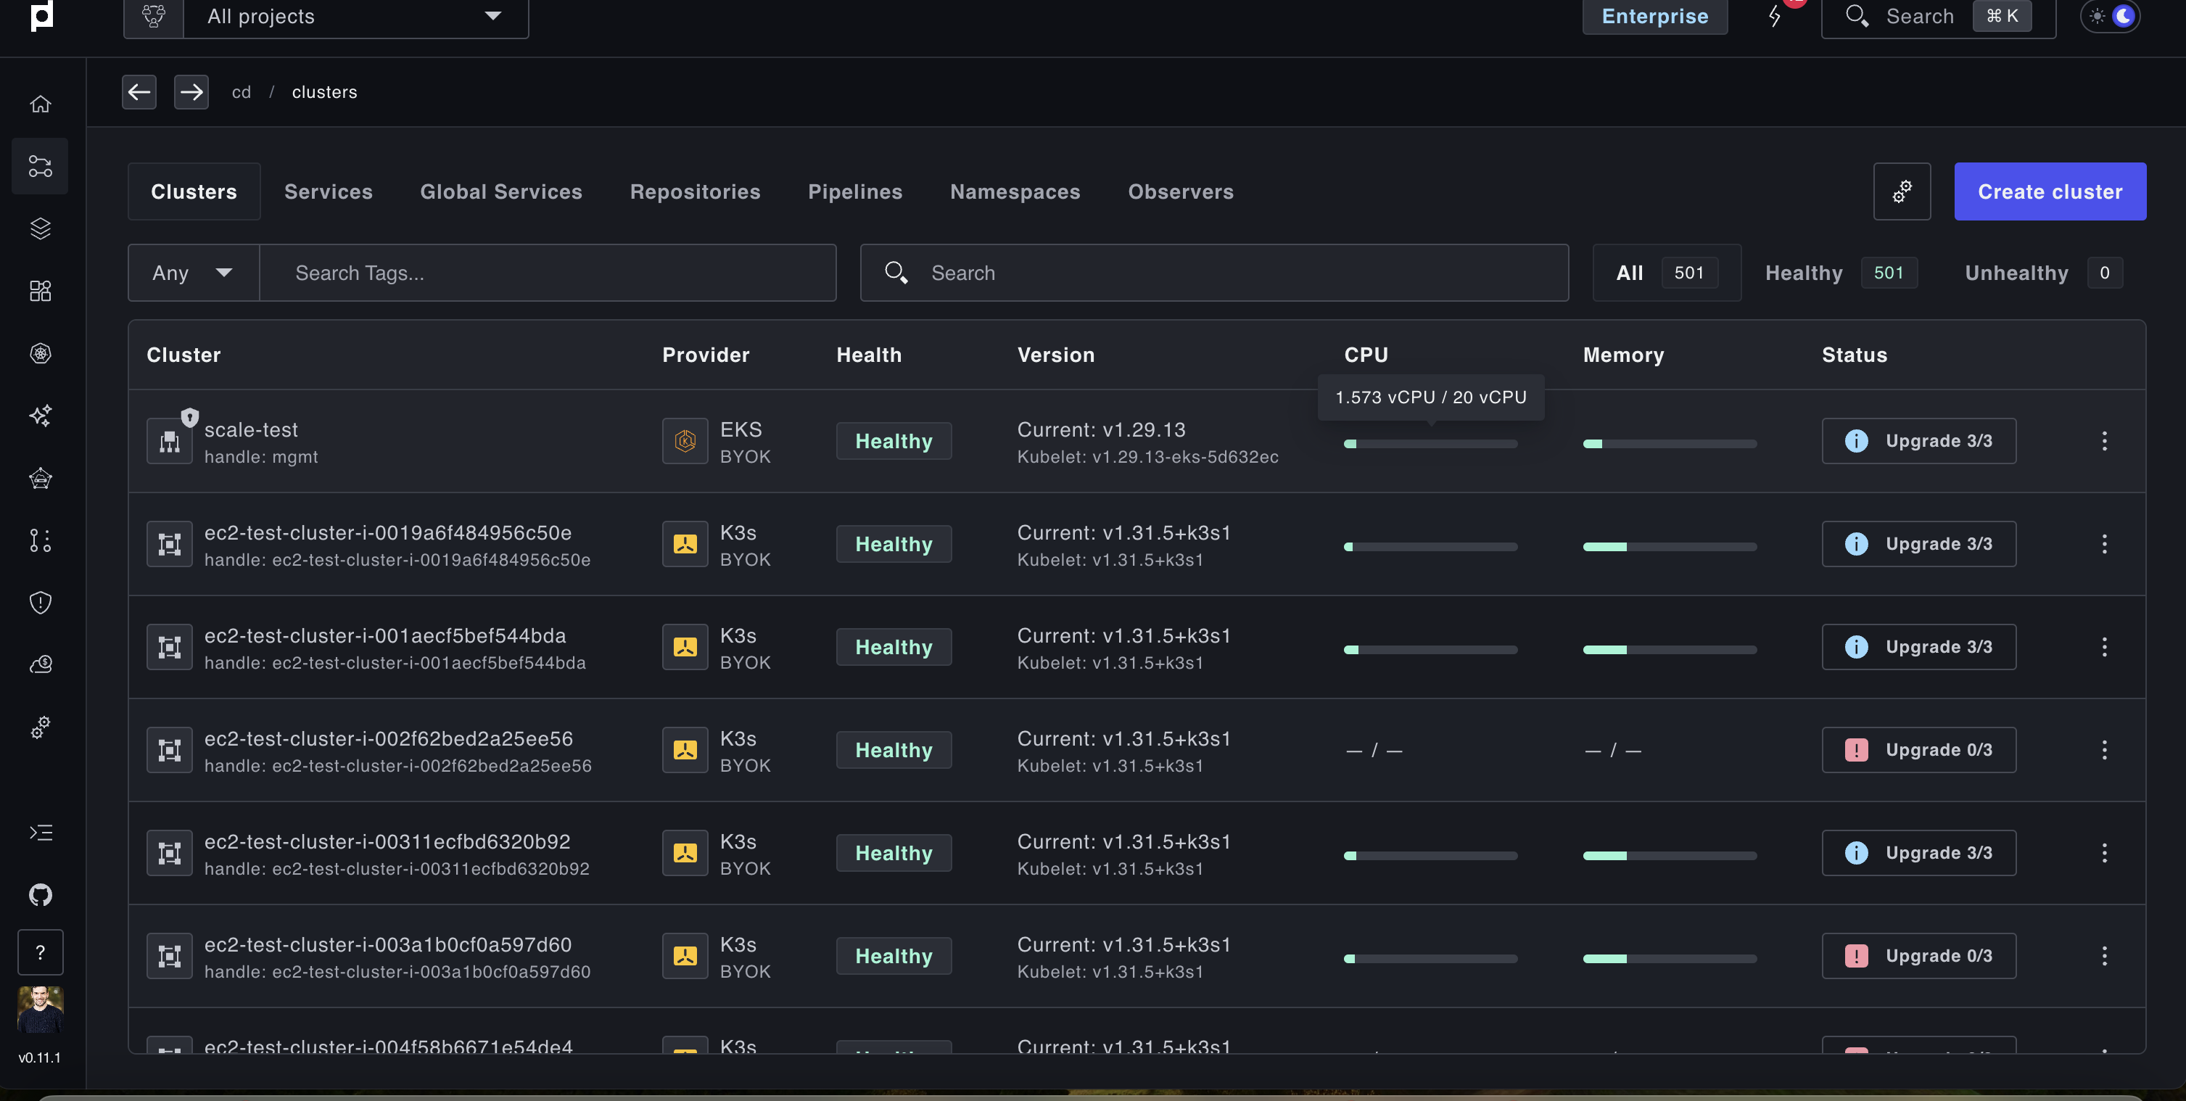Open the Any tag operator dropdown

[194, 273]
